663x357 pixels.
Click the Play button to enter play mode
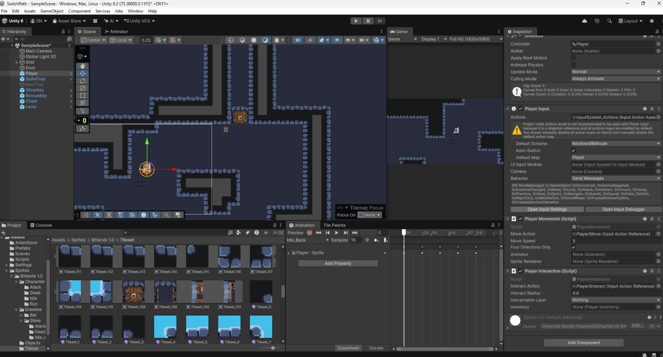click(356, 21)
